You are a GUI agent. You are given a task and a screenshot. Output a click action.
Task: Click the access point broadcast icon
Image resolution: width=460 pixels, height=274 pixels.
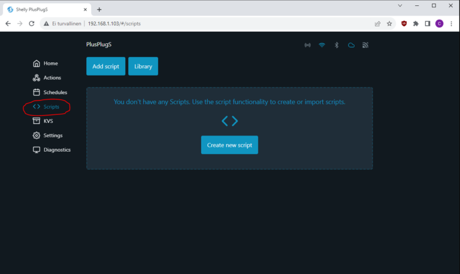[x=307, y=45]
